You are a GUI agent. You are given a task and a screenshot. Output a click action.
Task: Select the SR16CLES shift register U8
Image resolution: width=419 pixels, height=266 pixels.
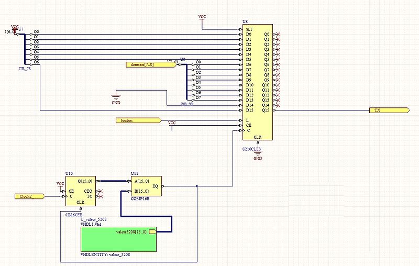(x=257, y=84)
